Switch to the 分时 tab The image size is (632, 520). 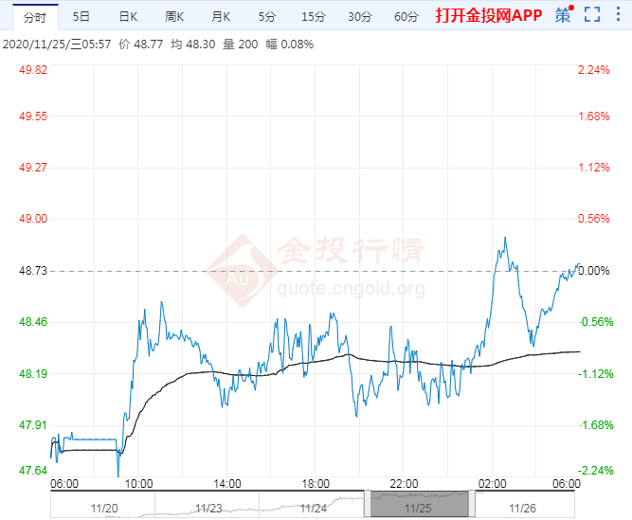click(x=35, y=17)
